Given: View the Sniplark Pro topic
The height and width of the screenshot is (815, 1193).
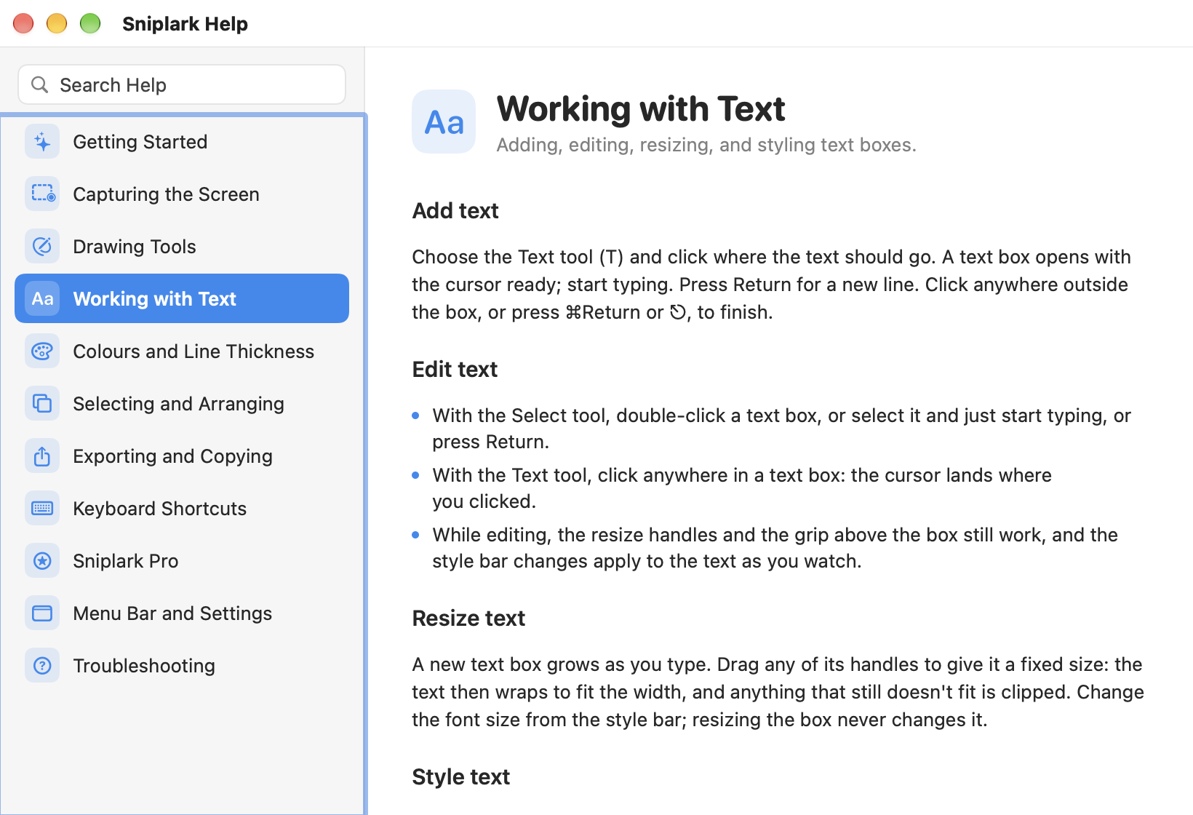Looking at the screenshot, I should (x=182, y=561).
